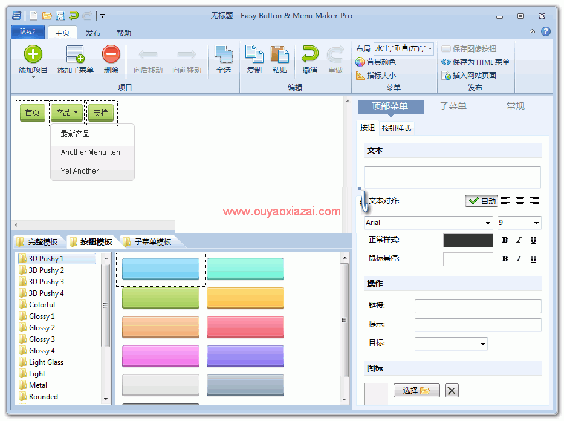Open the 目标 target dropdown
564x421 pixels.
pos(482,344)
